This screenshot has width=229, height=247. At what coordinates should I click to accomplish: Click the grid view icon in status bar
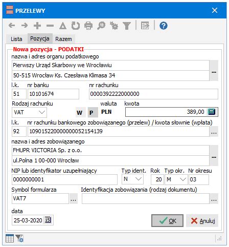(10, 238)
